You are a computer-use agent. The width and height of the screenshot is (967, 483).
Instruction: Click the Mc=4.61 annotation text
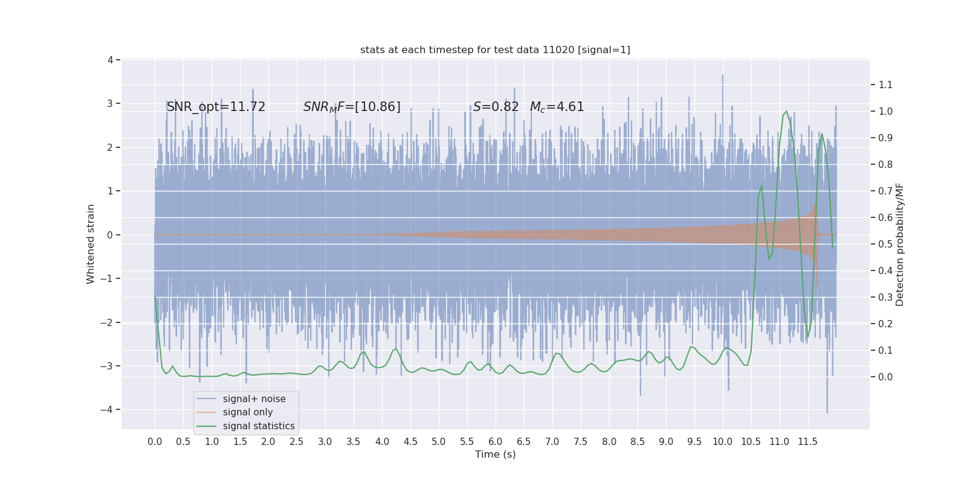[x=557, y=107]
